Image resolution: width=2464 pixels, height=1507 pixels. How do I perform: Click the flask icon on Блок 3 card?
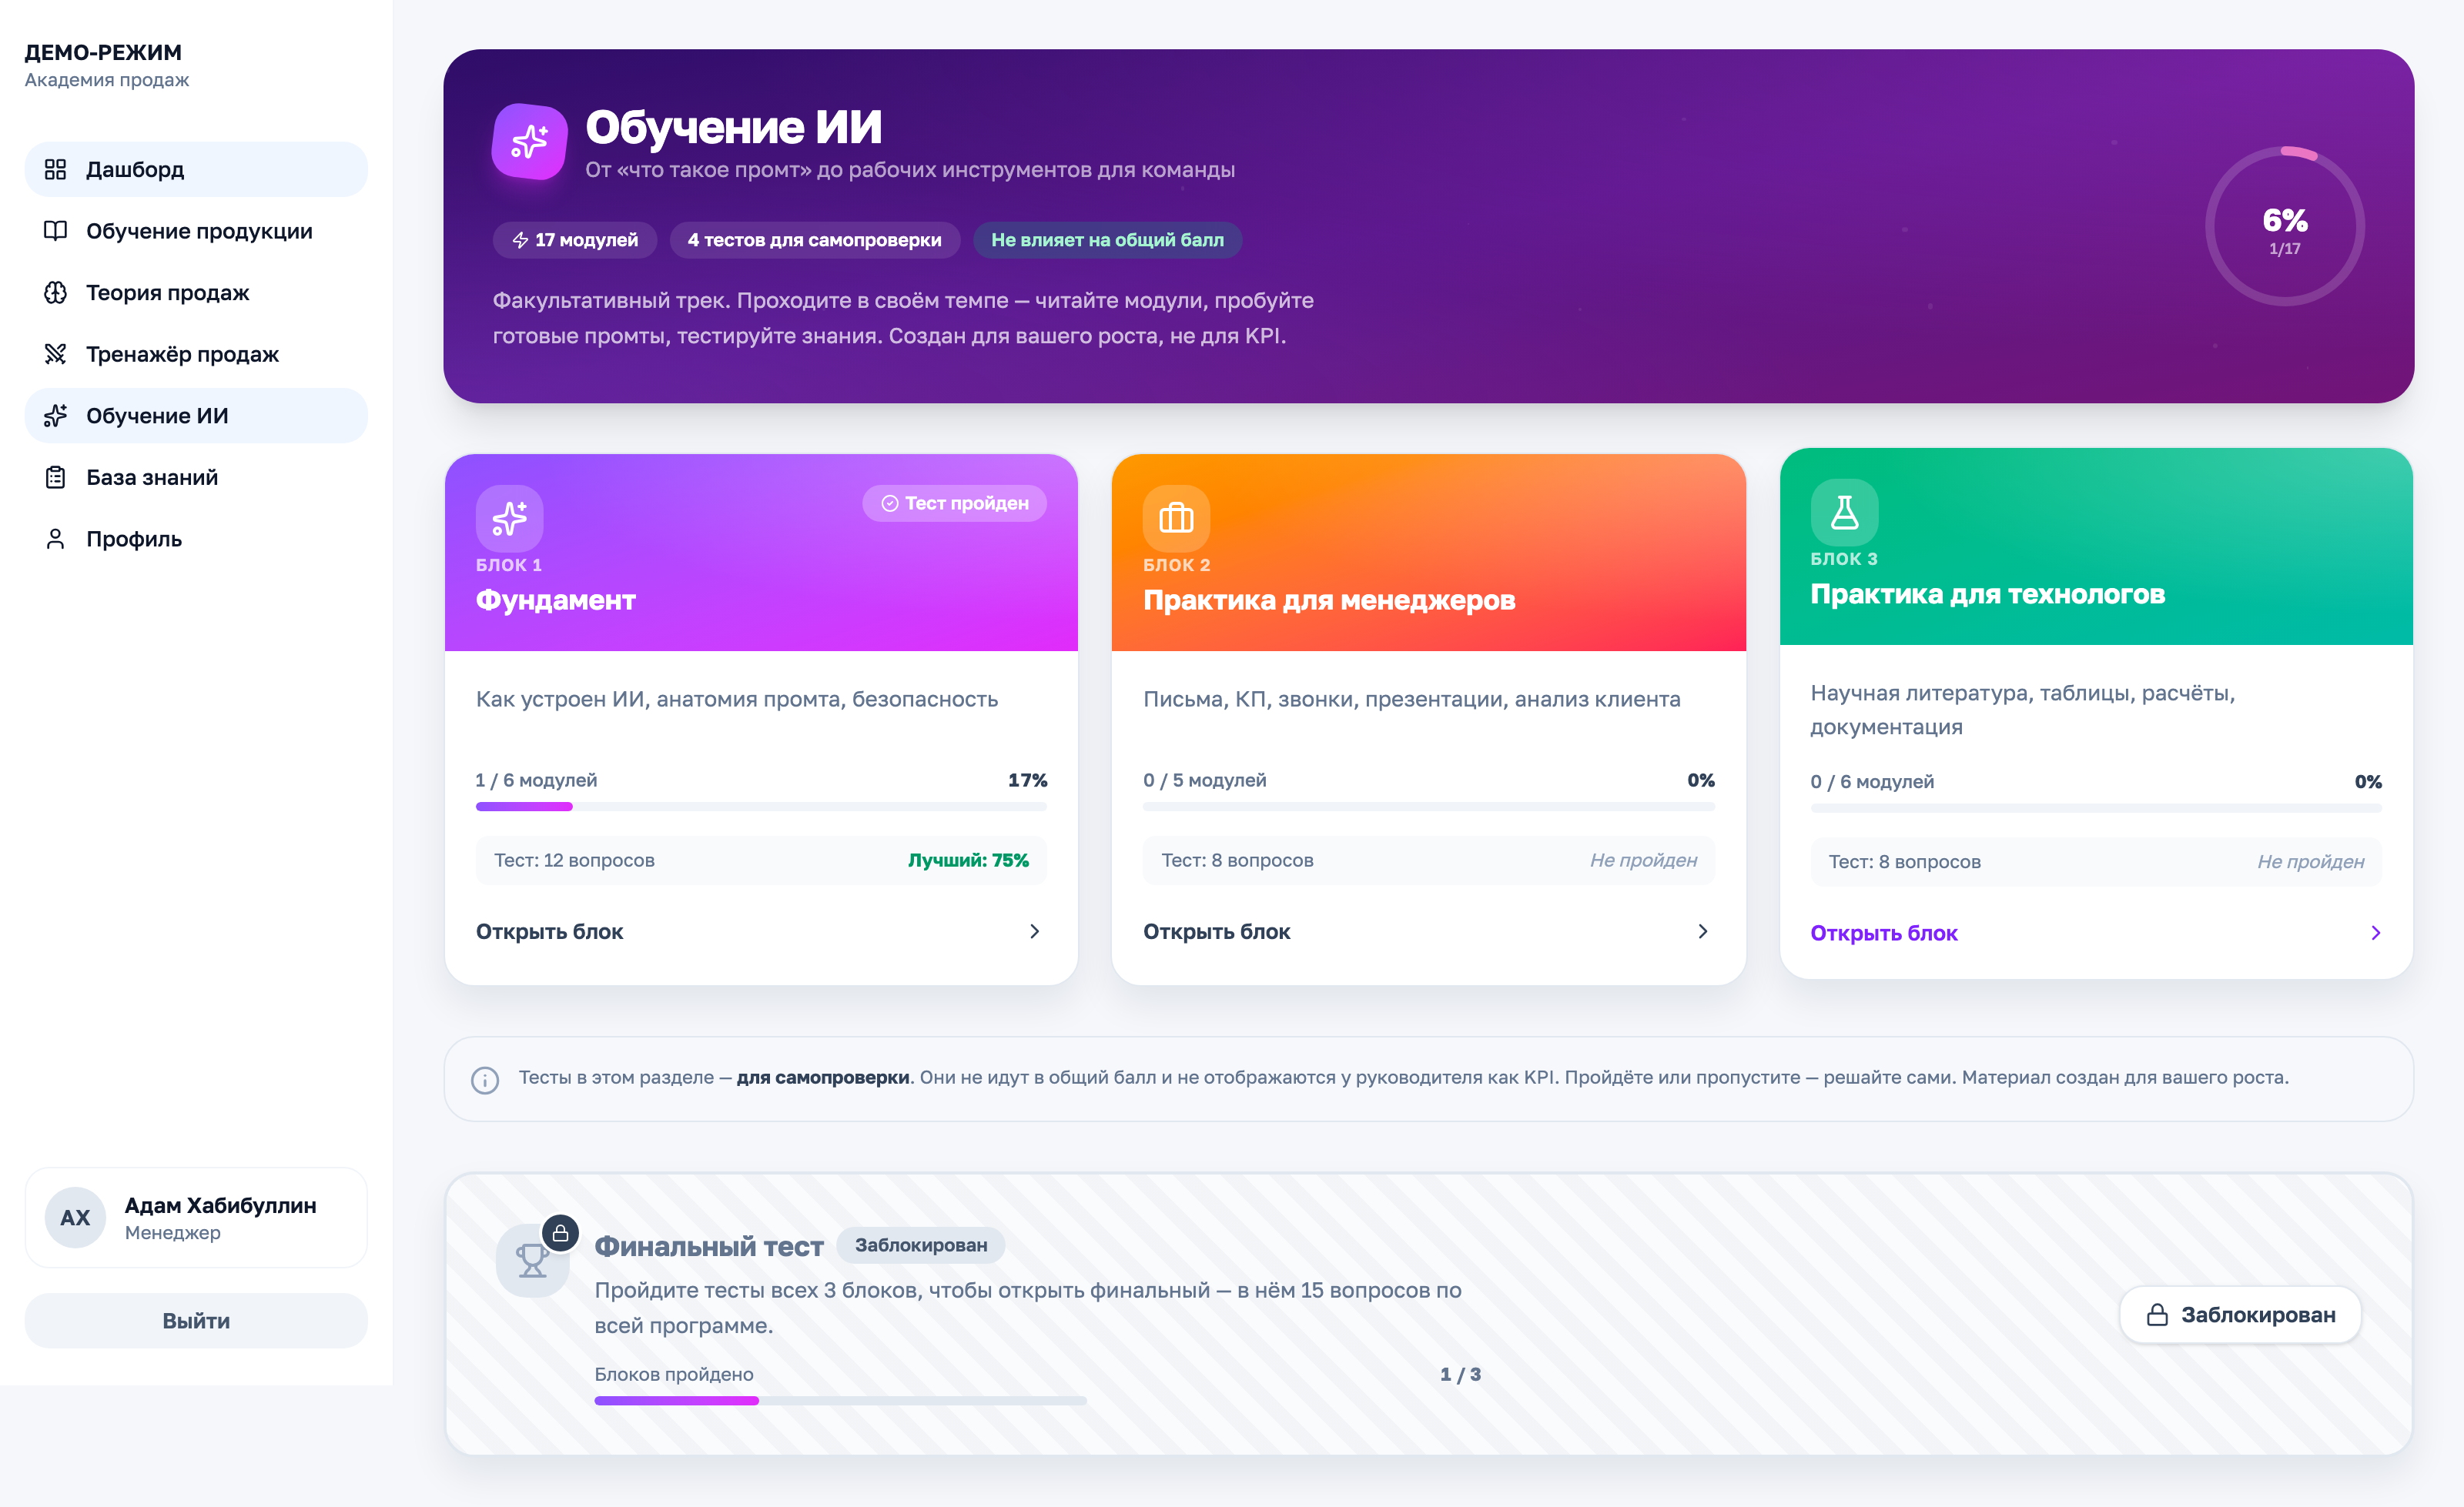click(1844, 516)
